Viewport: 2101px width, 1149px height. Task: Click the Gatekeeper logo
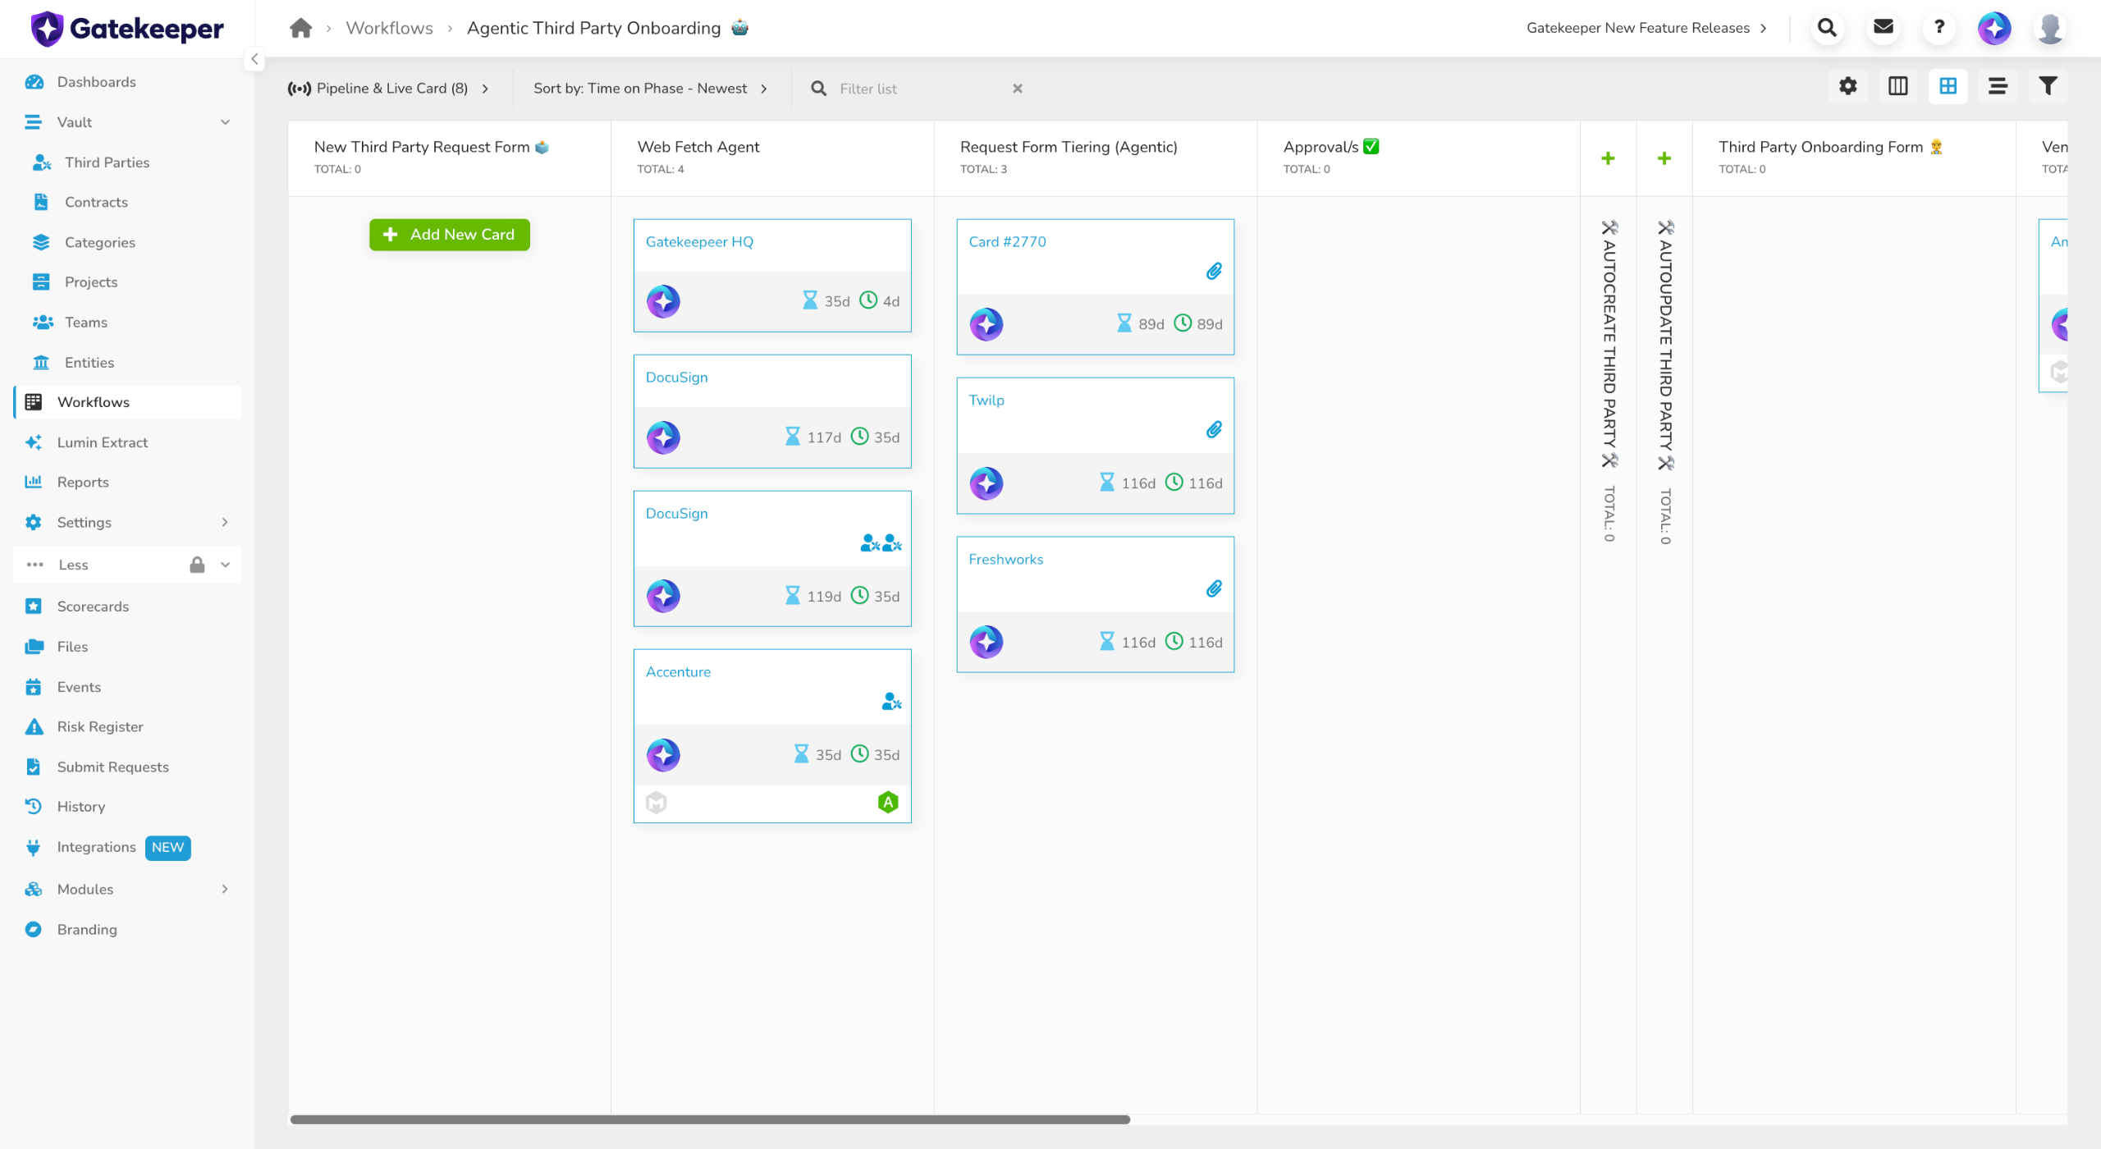127,29
